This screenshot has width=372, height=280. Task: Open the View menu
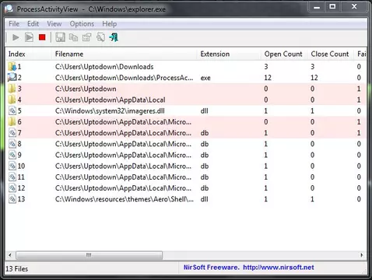coord(54,24)
